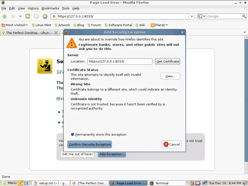Viewport: 248px width, 186px height.
Task: Click the Linux Mint Menu button
Action: [x=9, y=183]
